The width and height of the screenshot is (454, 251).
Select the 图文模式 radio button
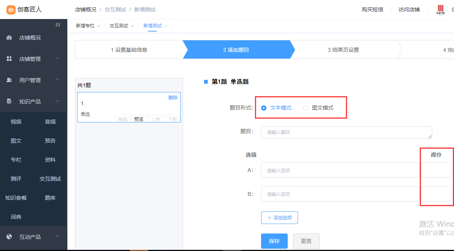coord(306,108)
